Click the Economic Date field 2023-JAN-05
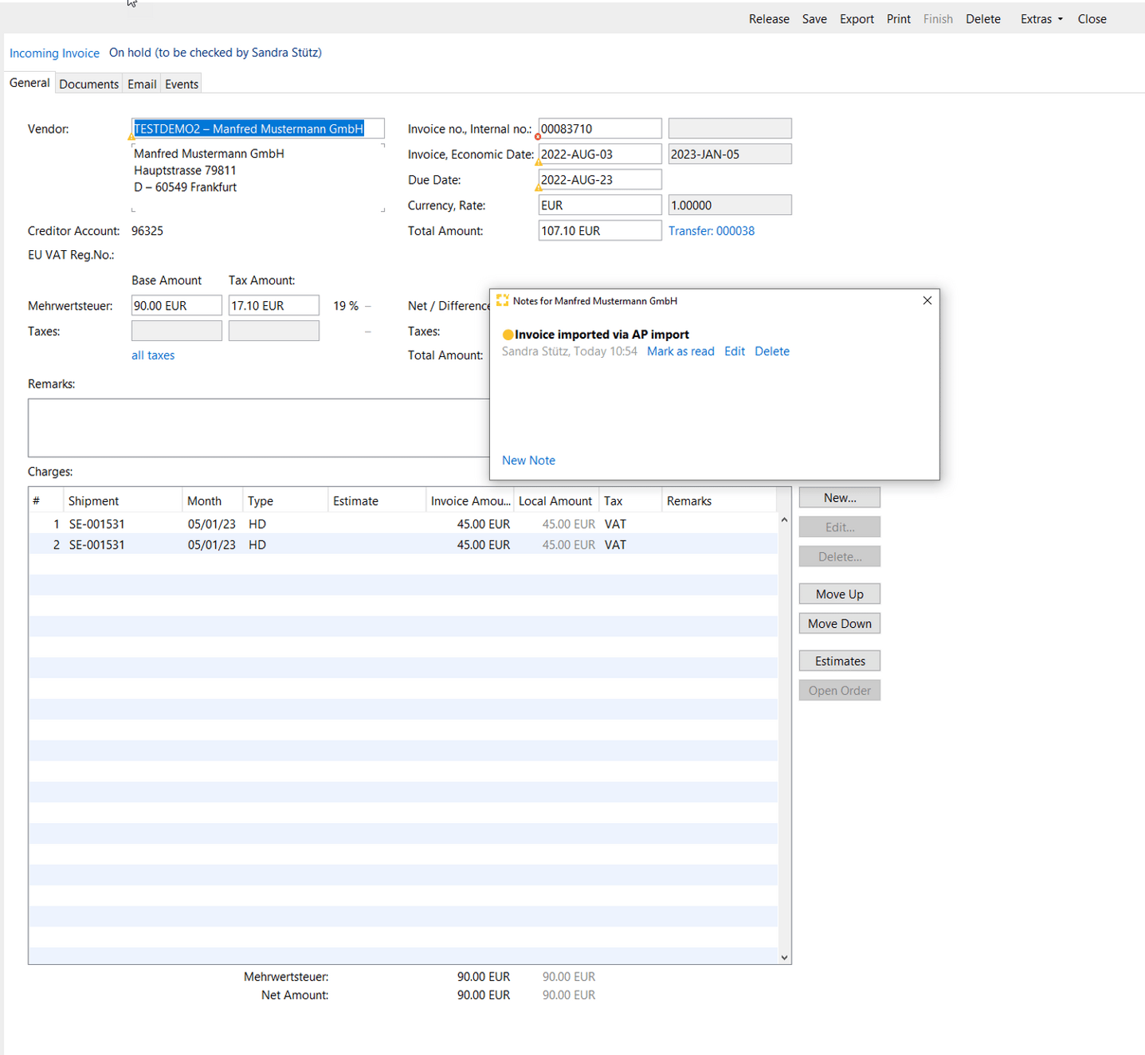 coord(730,154)
